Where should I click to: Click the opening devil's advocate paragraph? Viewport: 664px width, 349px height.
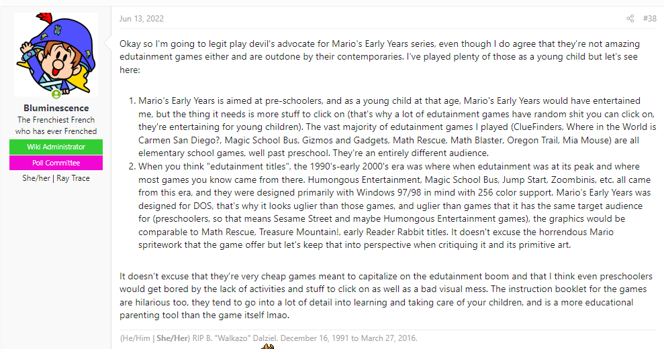tap(379, 57)
